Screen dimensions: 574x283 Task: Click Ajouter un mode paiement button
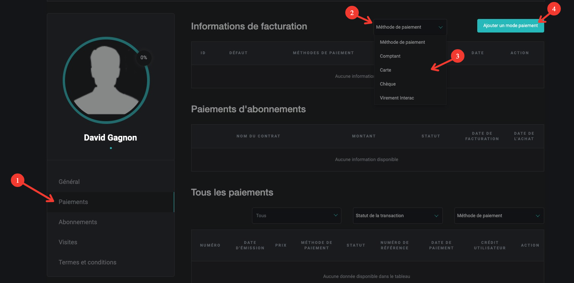click(510, 26)
